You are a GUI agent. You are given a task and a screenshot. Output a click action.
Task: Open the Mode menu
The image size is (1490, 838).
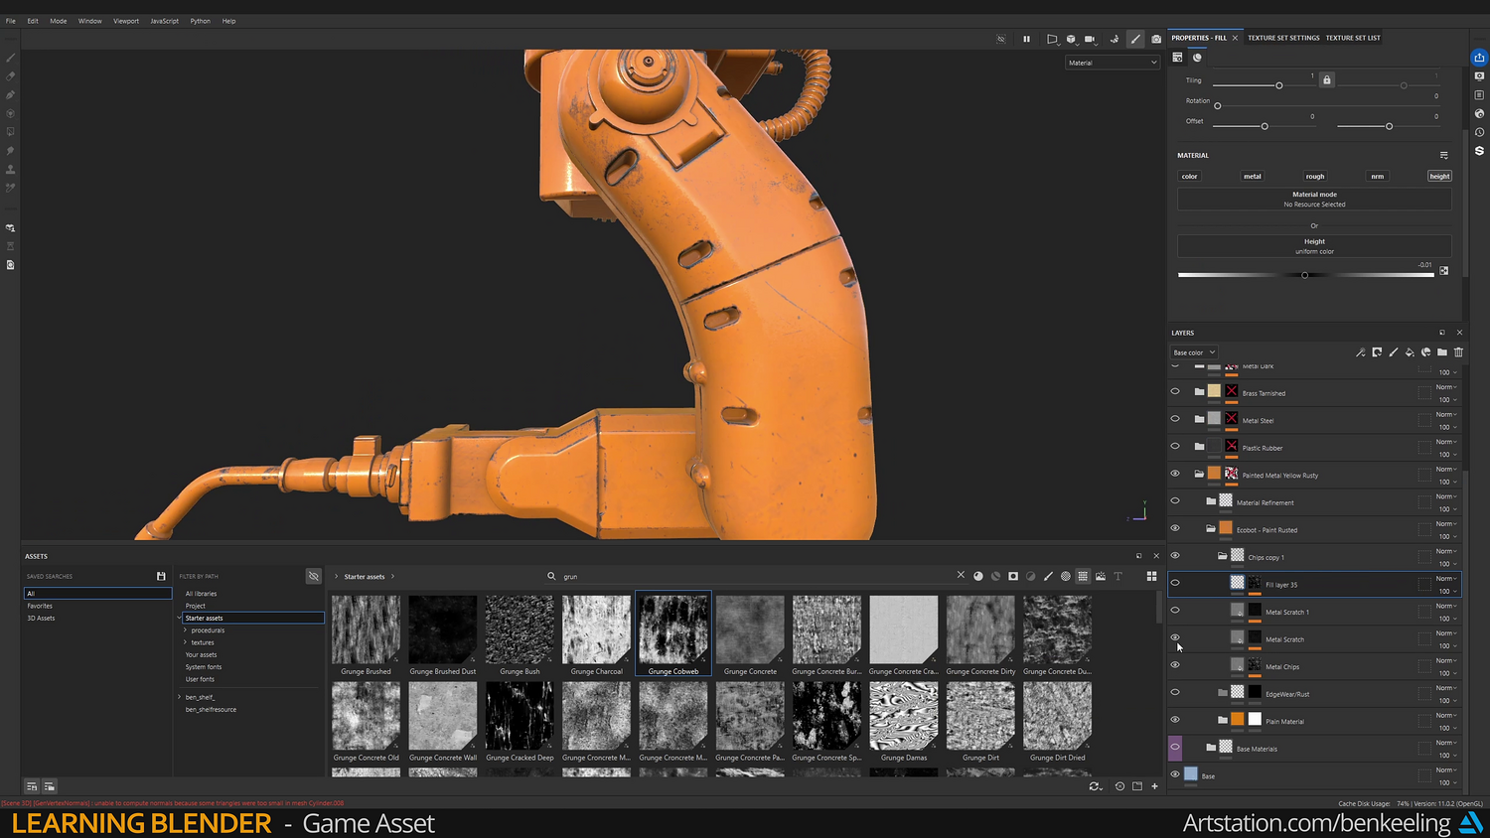[59, 21]
